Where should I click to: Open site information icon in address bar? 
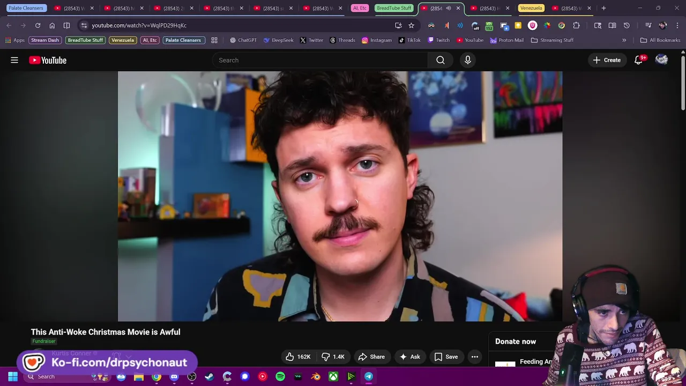tap(84, 25)
